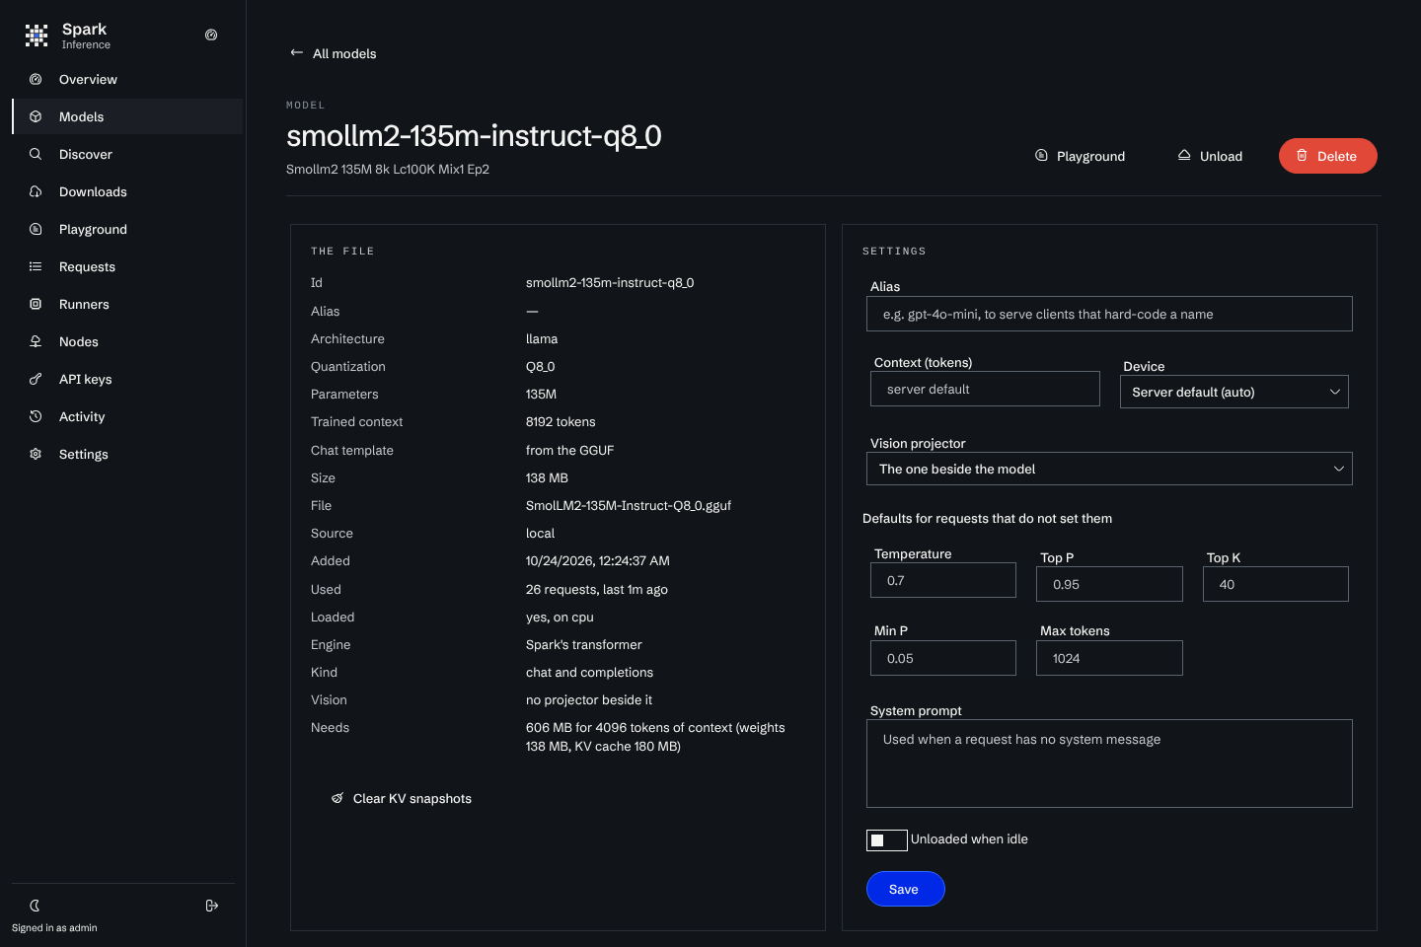Click the Nodes icon in sidebar

pos(36,341)
